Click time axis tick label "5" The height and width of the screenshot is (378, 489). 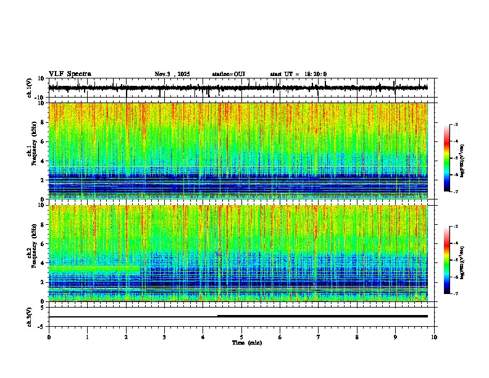[241, 337]
